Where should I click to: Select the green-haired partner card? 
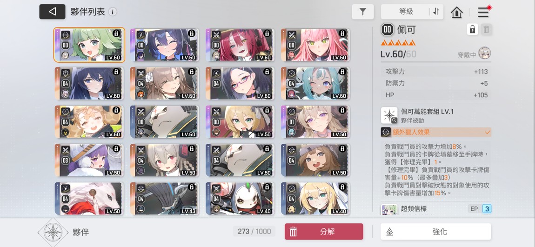pos(89,45)
